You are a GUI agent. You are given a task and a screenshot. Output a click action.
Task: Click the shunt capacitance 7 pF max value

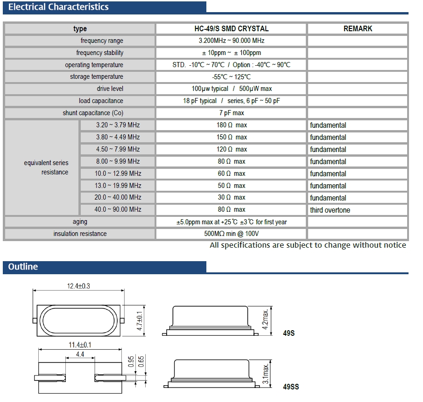click(231, 113)
